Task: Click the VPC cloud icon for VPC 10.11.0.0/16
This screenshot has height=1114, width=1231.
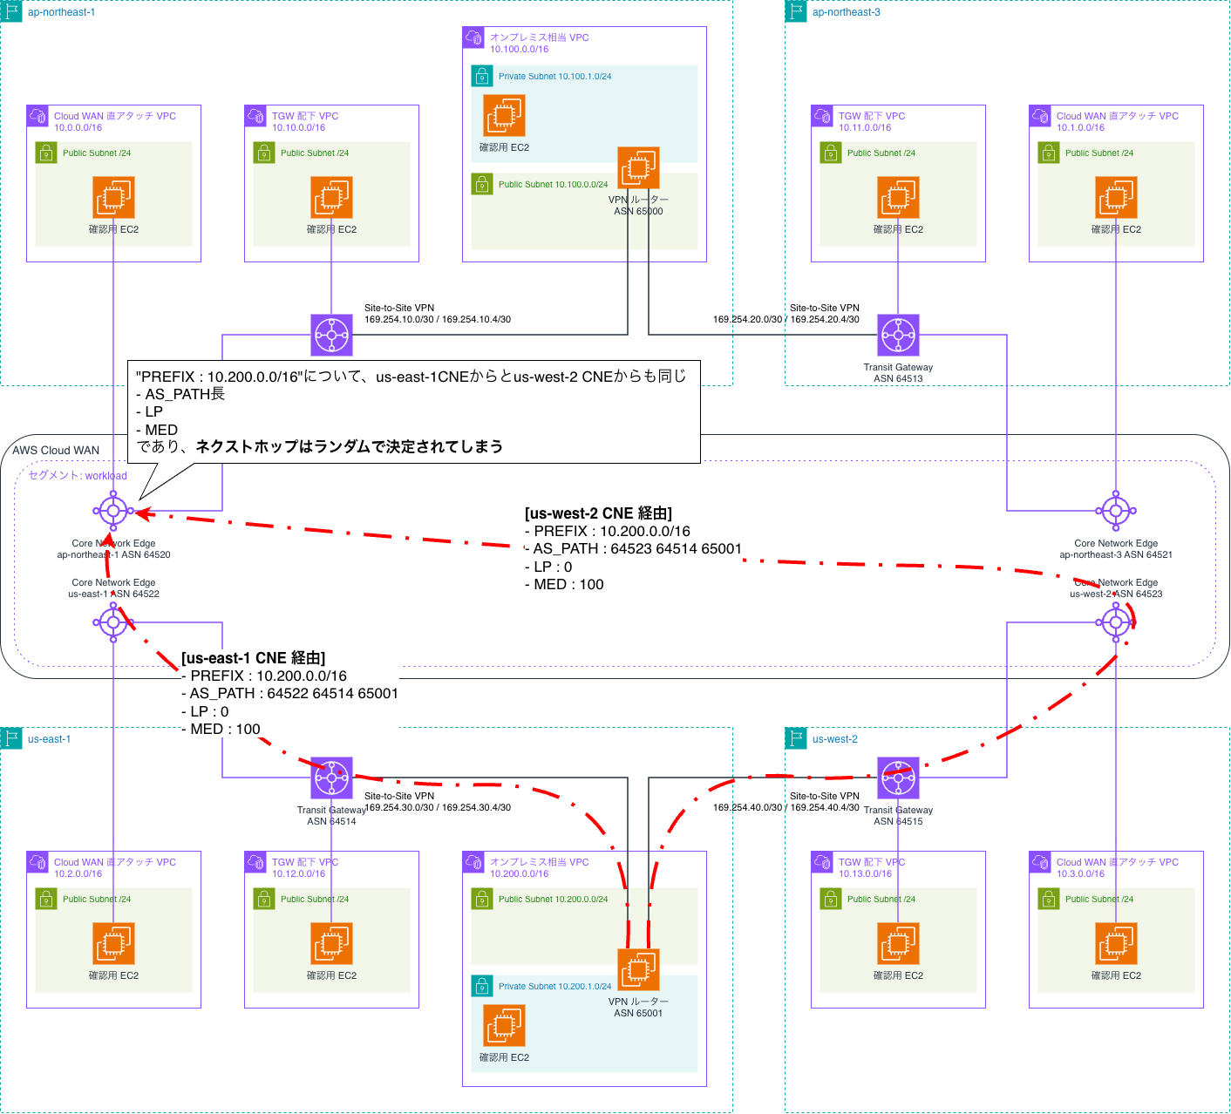Action: pyautogui.click(x=822, y=116)
